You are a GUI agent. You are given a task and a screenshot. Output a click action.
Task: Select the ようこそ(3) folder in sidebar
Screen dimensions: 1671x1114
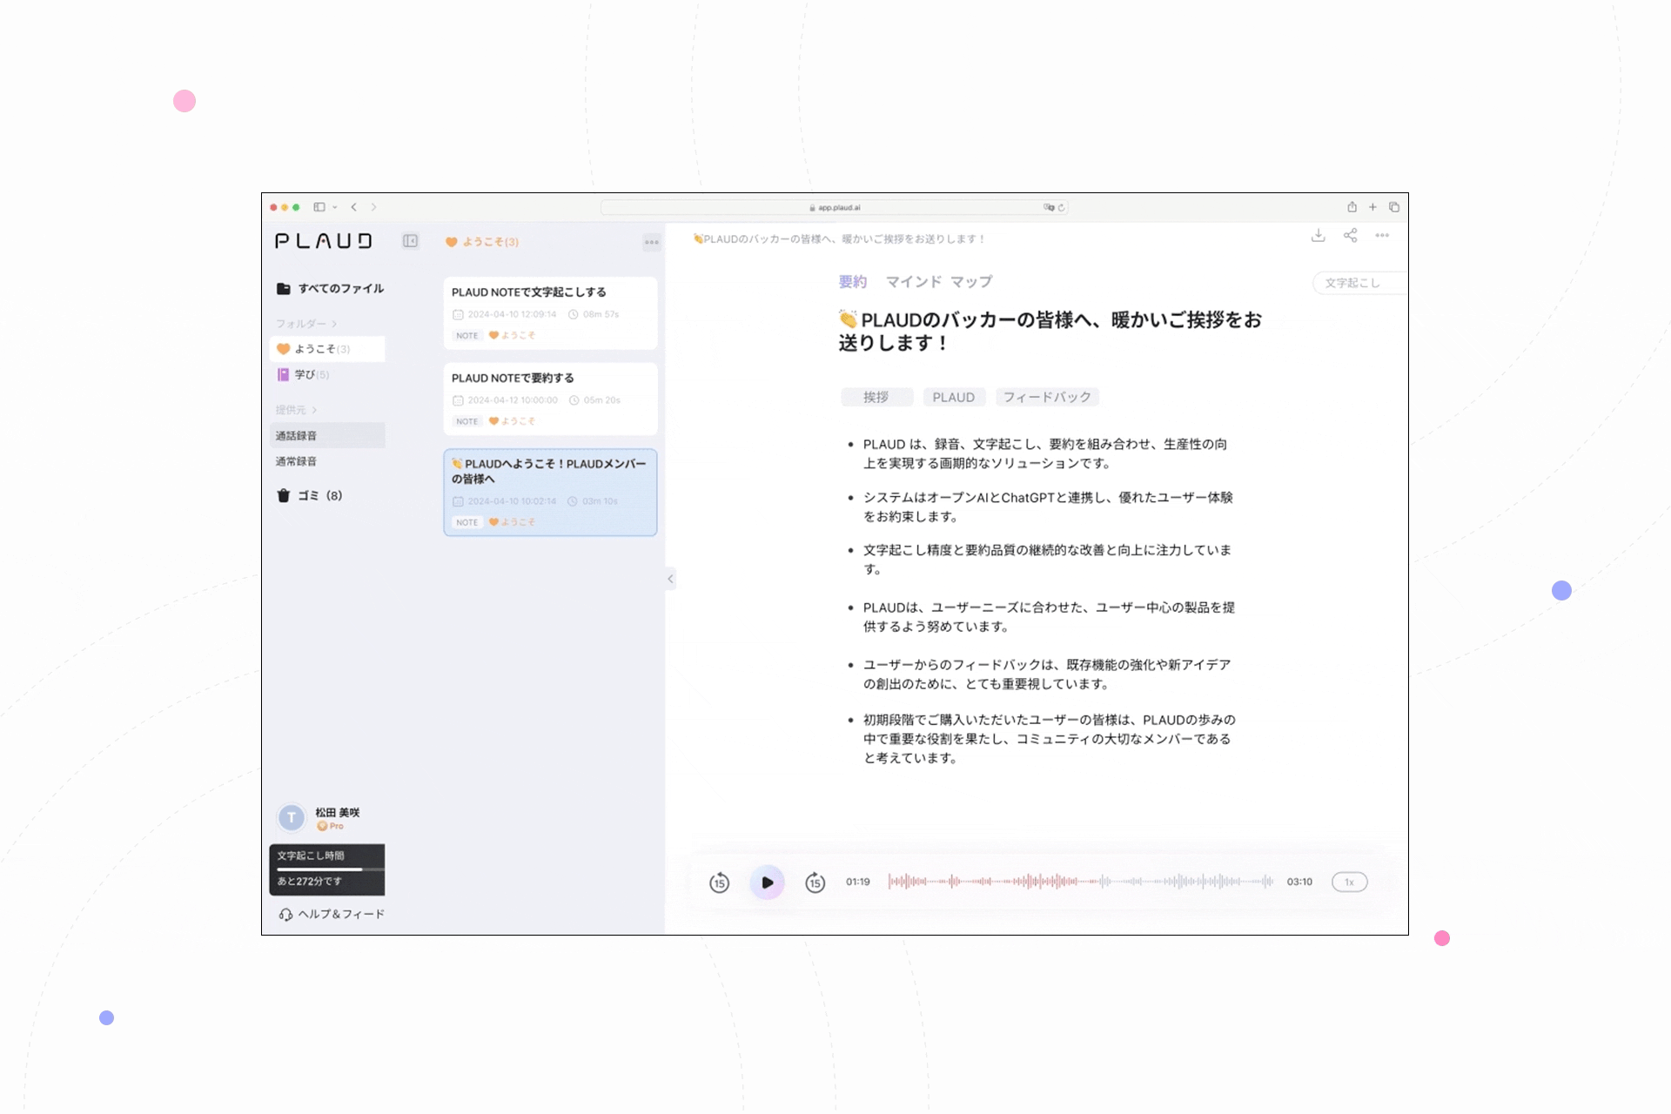coord(327,349)
